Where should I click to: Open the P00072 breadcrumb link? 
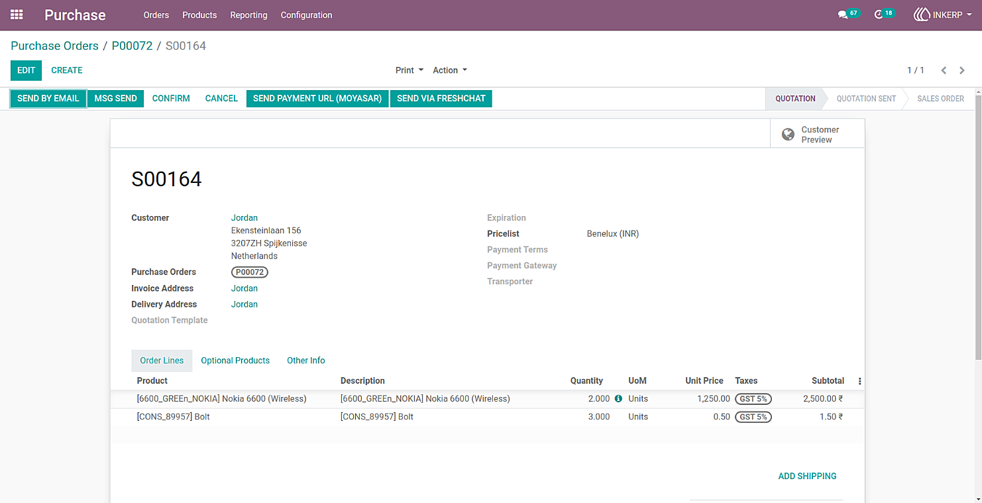click(x=132, y=46)
